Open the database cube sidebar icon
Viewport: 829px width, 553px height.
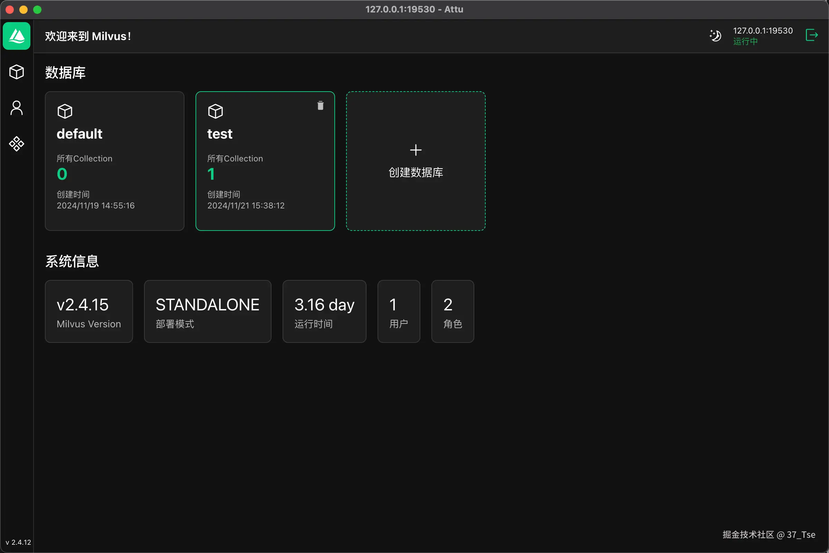coord(17,72)
